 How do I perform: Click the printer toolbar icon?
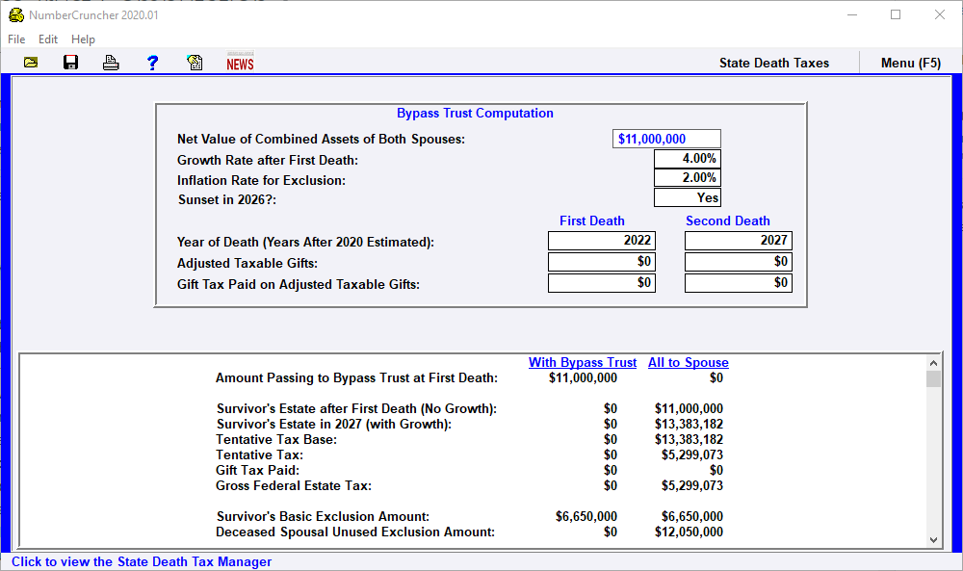tap(111, 63)
